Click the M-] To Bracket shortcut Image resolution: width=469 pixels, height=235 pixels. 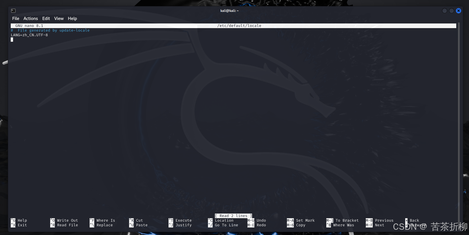pos(343,221)
